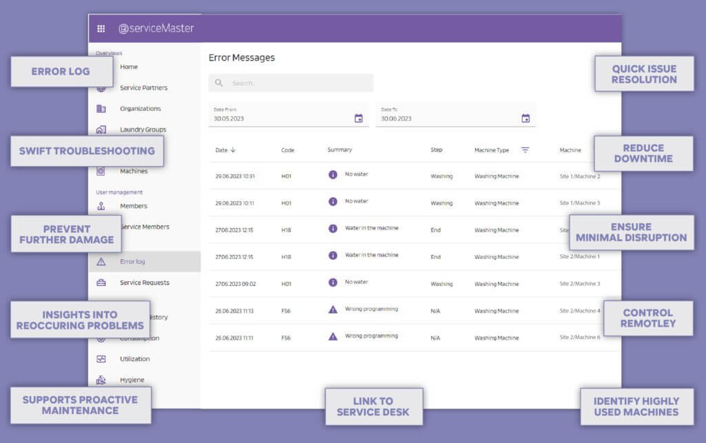Screen dimensions: 706x443
Task: Click Site 2/Machine 3 cell
Action: (x=579, y=284)
